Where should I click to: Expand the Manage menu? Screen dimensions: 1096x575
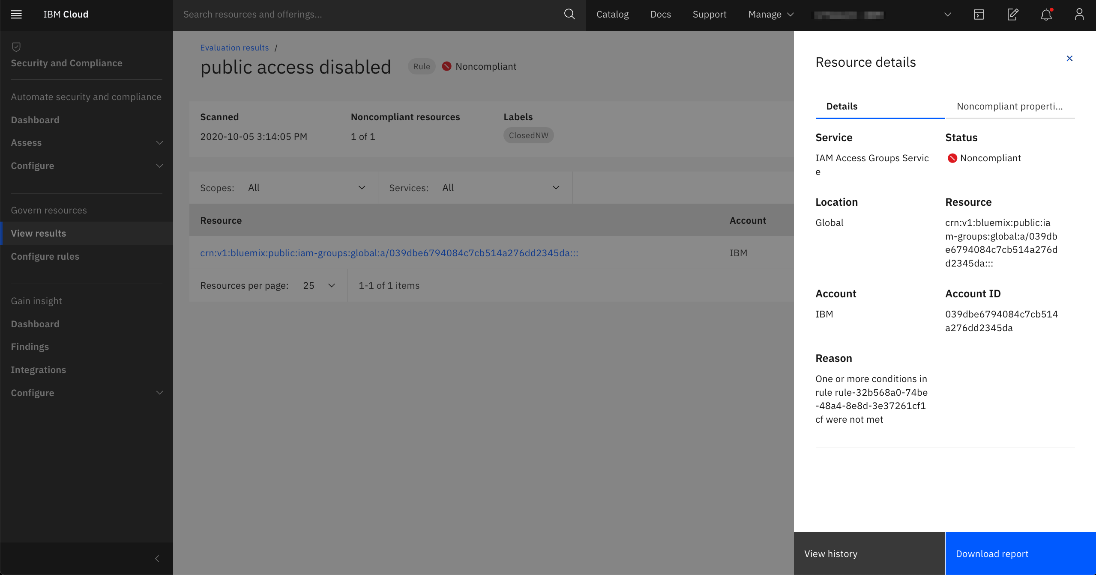pyautogui.click(x=771, y=15)
